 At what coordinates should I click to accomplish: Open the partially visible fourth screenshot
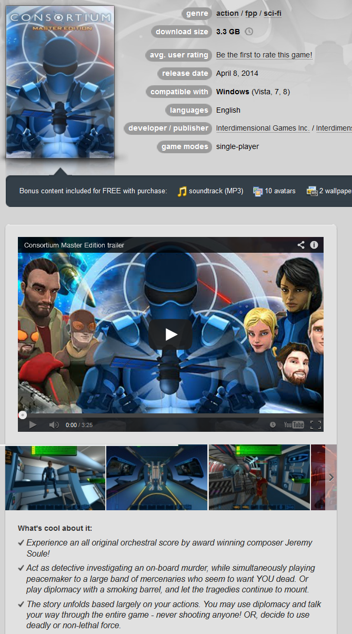pos(318,478)
